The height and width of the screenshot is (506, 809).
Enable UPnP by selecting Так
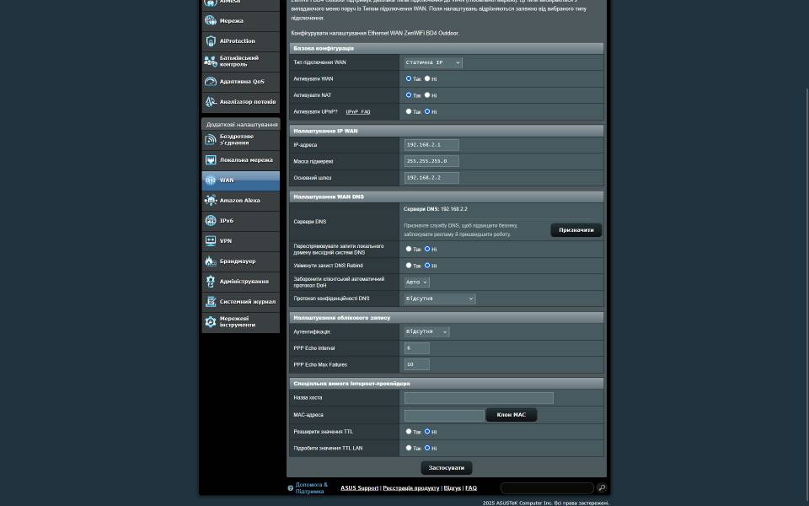[409, 111]
